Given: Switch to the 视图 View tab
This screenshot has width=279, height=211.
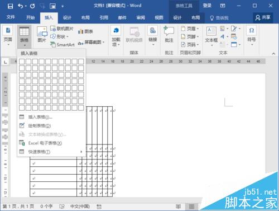Looking at the screenshot, I should 159,17.
